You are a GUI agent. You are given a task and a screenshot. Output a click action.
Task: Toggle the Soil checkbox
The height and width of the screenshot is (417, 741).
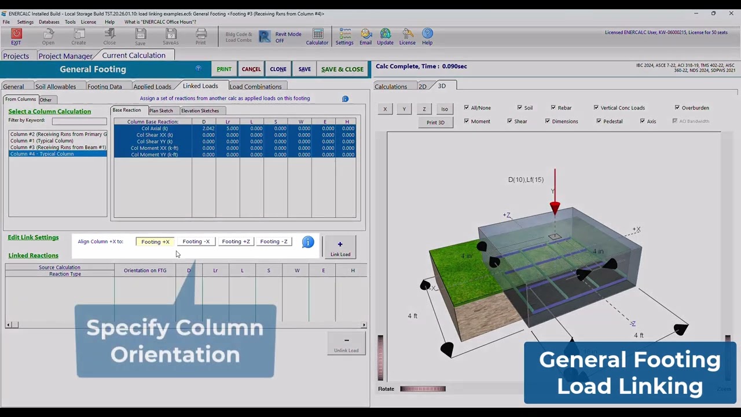point(520,108)
